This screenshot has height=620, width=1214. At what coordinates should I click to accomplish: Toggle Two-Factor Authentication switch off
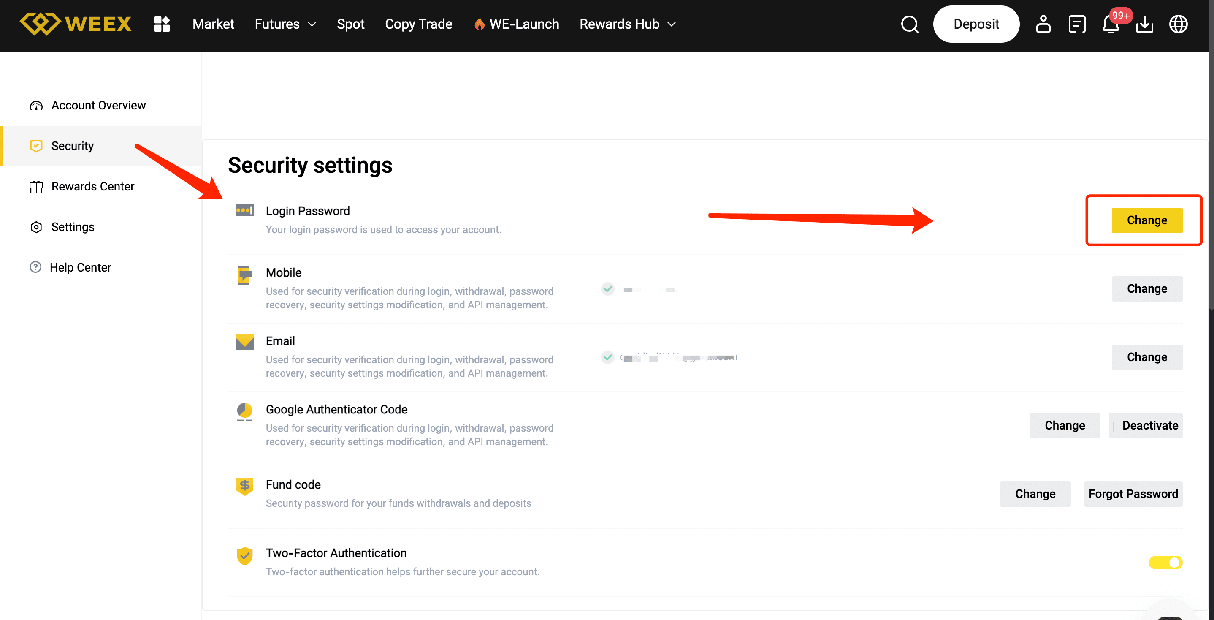click(1165, 562)
